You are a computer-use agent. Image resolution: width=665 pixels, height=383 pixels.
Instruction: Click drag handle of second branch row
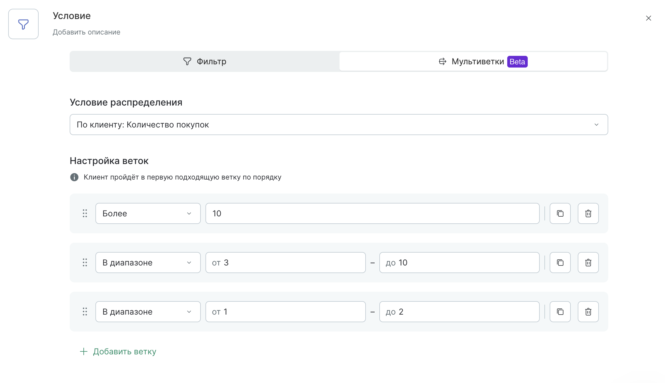pos(85,263)
